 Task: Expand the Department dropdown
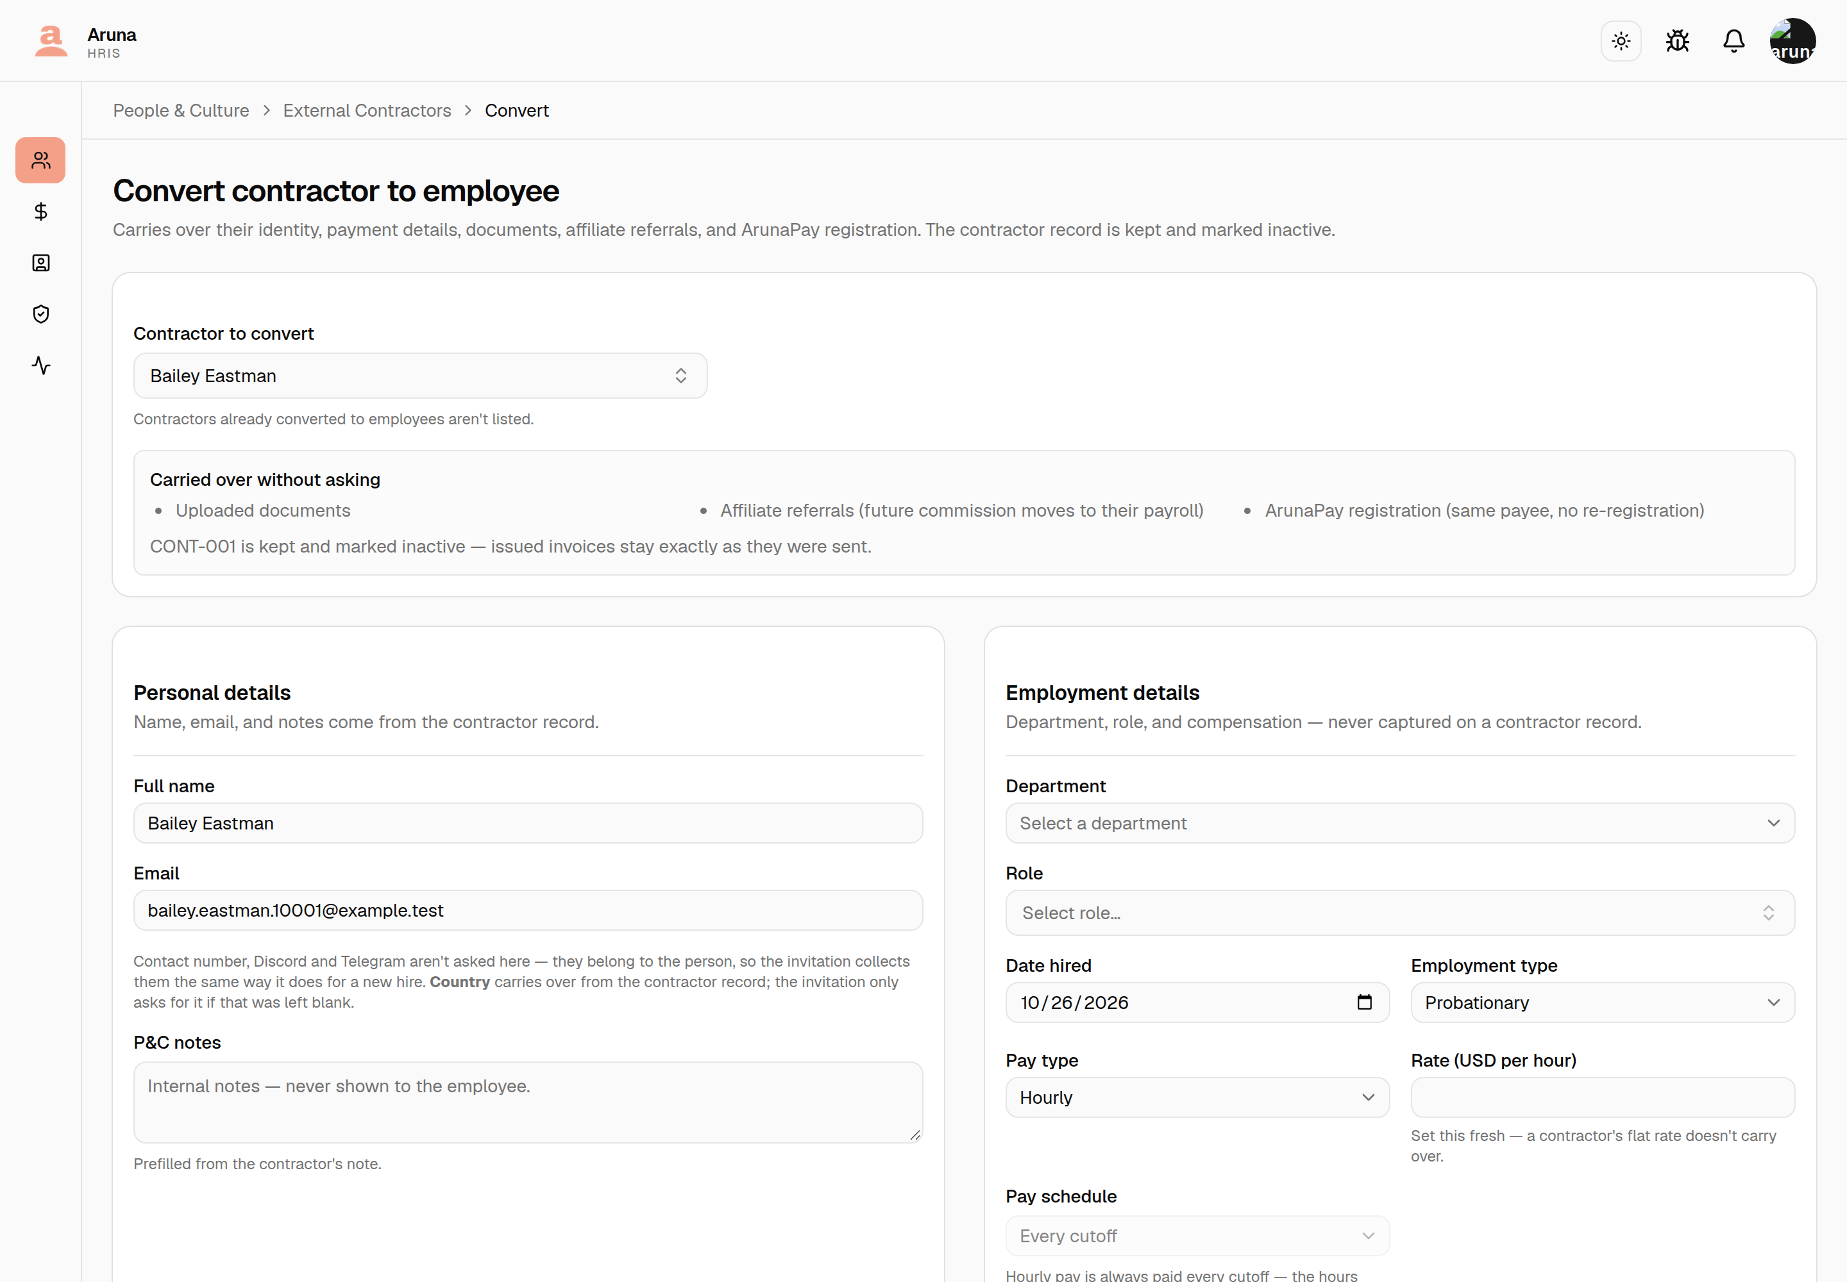coord(1400,823)
